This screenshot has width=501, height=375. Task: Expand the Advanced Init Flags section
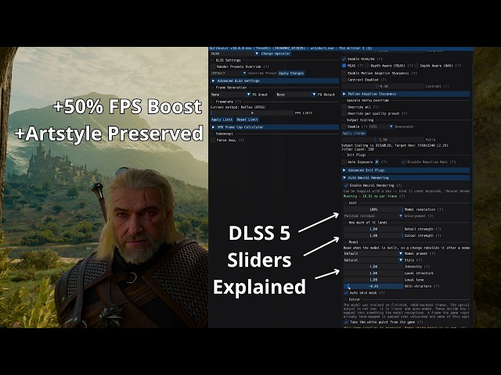pyautogui.click(x=405, y=170)
